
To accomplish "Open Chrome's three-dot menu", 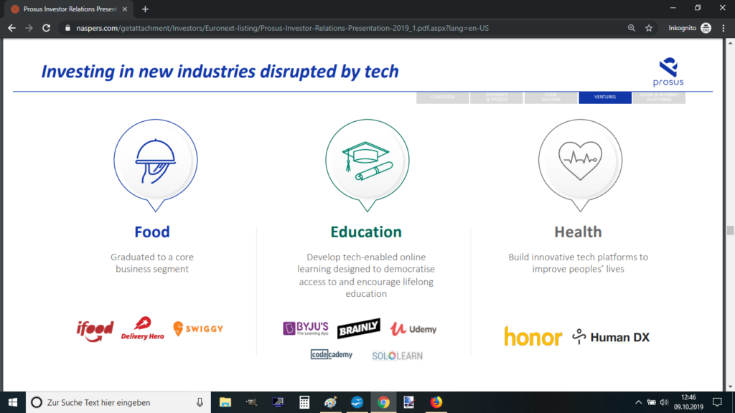I will pyautogui.click(x=724, y=28).
